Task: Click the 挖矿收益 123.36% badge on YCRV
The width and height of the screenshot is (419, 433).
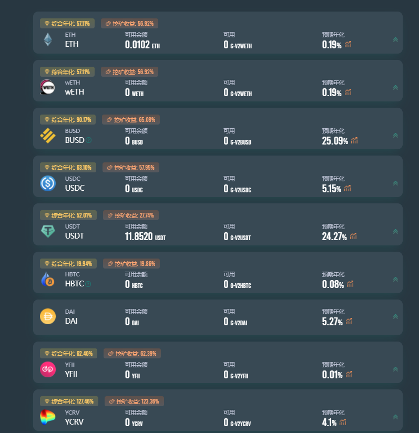Action: pos(134,401)
